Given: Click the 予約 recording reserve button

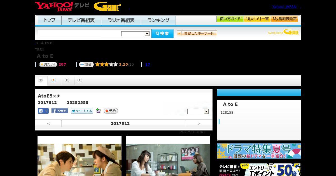Looking at the screenshot, I should click(111, 111).
